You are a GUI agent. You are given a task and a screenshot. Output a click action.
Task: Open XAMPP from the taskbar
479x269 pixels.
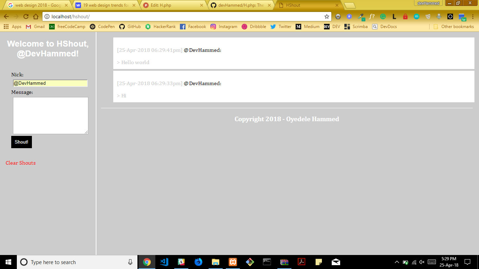click(233, 262)
